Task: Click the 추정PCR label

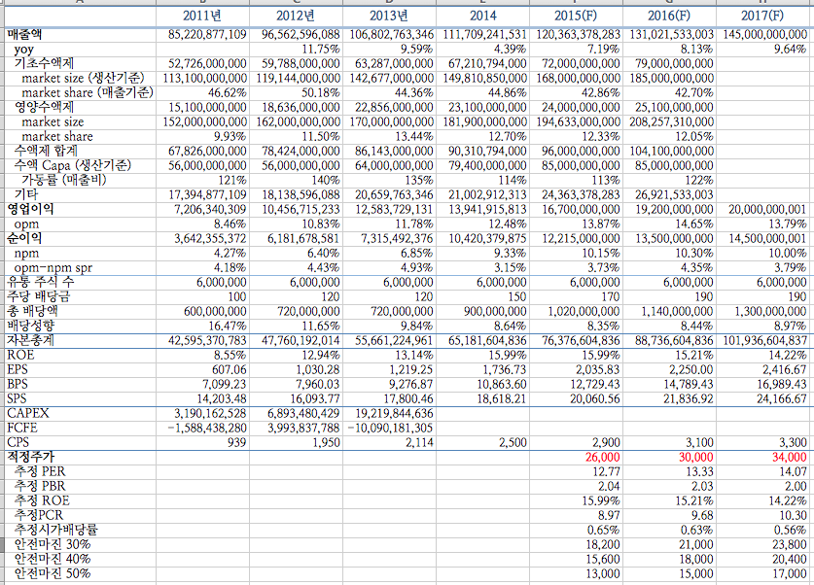Action: pos(39,515)
